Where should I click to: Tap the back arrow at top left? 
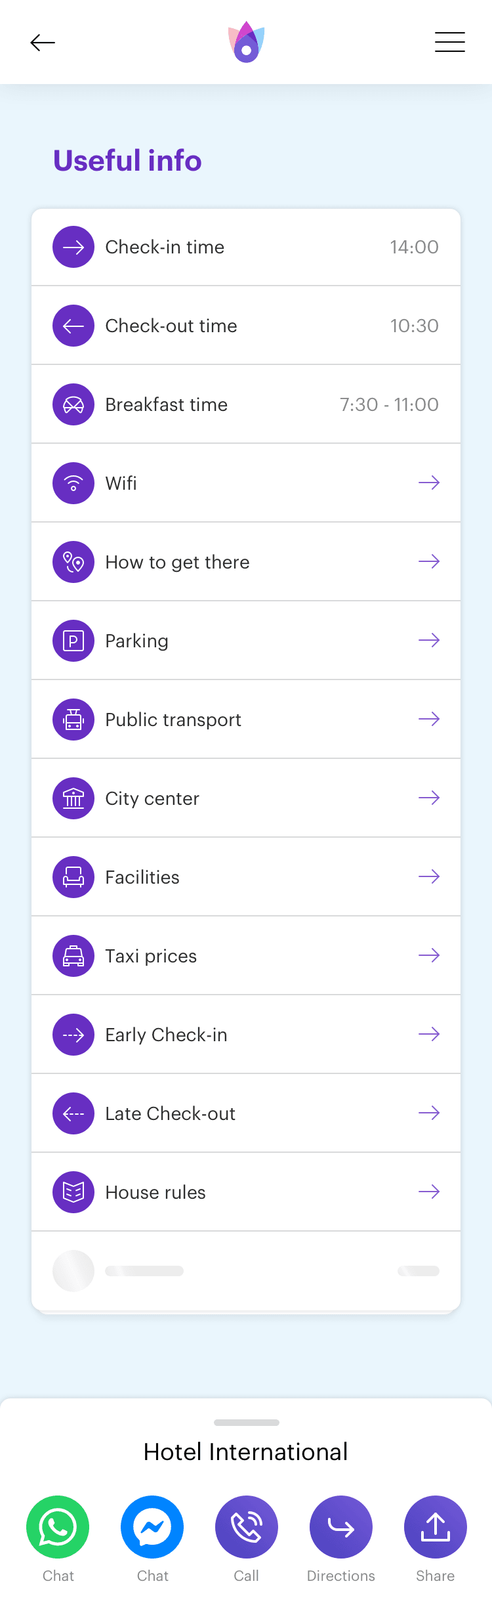point(43,42)
